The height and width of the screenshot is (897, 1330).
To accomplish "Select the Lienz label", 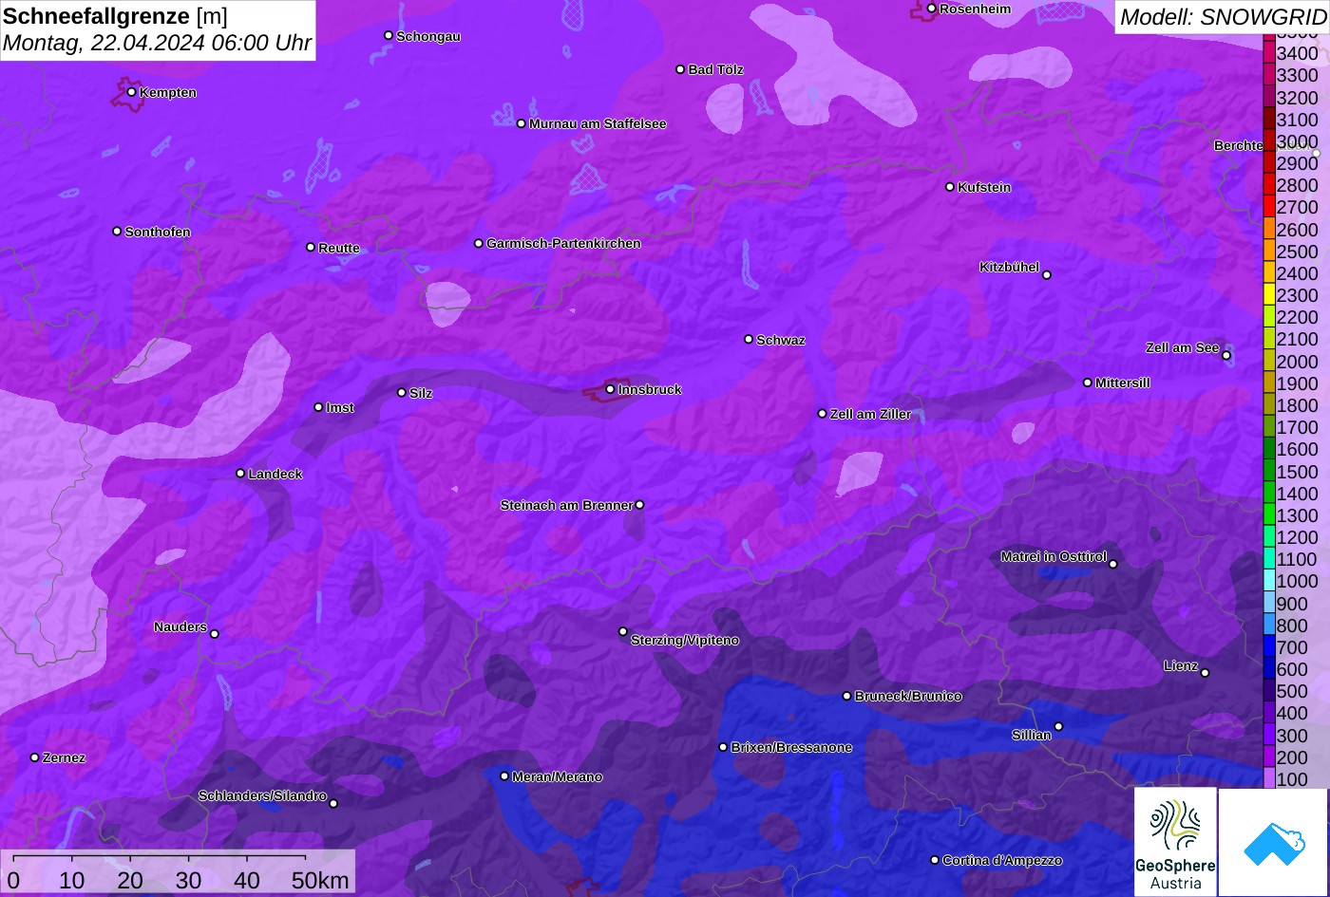I will click(x=1181, y=665).
